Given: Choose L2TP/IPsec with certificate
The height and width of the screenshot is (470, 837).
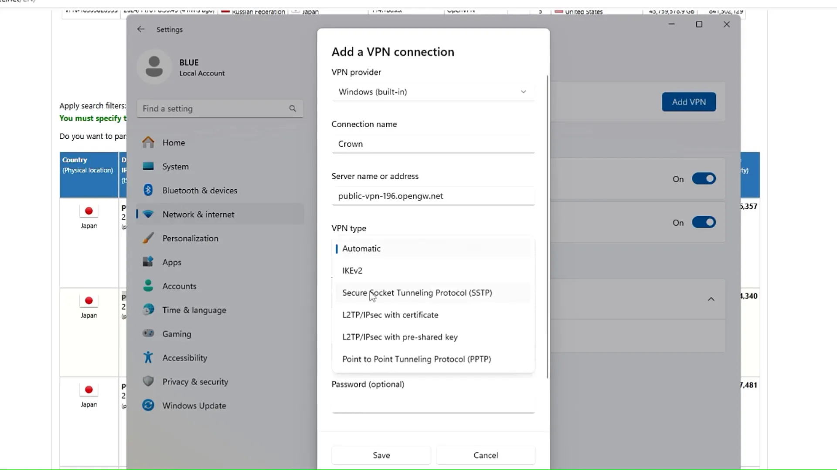Looking at the screenshot, I should [433, 315].
